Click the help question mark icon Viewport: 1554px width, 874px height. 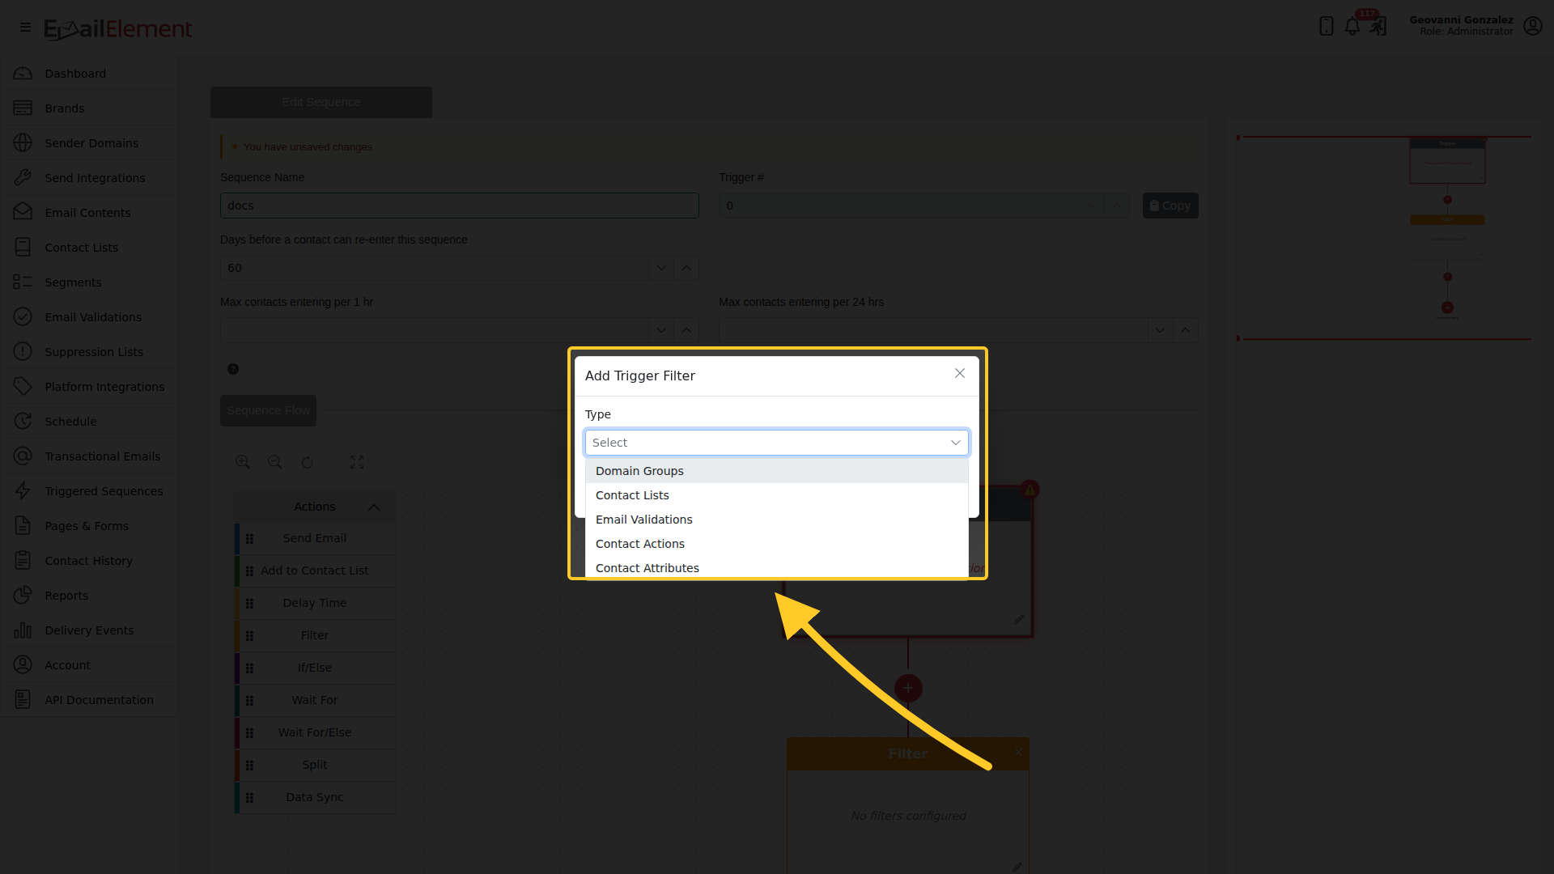point(233,369)
